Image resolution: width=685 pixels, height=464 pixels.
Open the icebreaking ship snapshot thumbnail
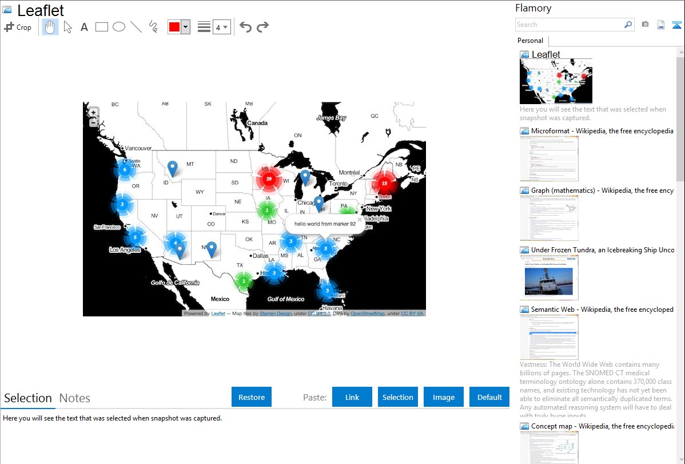pos(549,277)
